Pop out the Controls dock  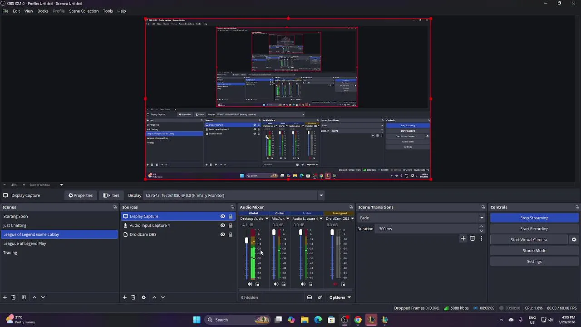[577, 207]
